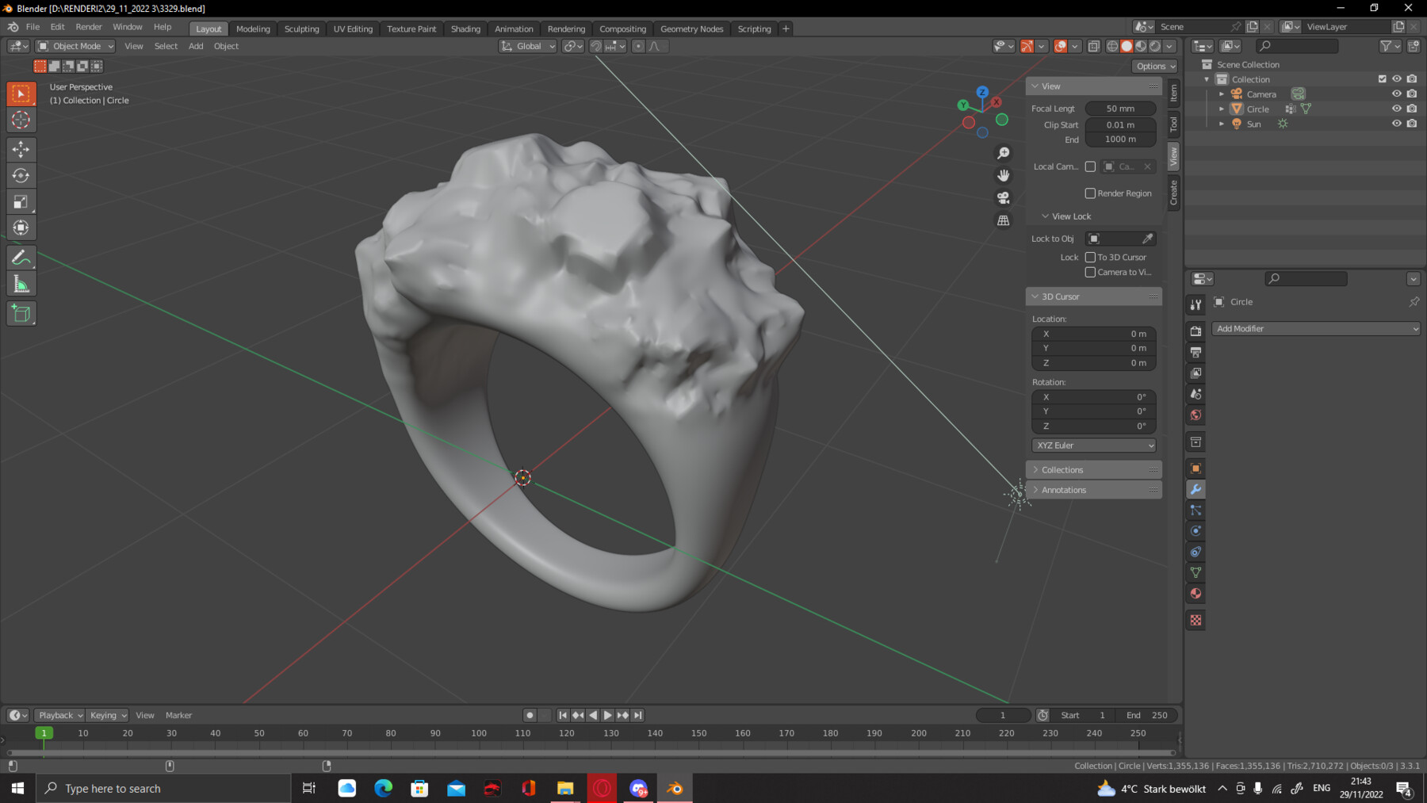Select the Move tool in the toolbar
This screenshot has height=803, width=1427.
point(21,149)
